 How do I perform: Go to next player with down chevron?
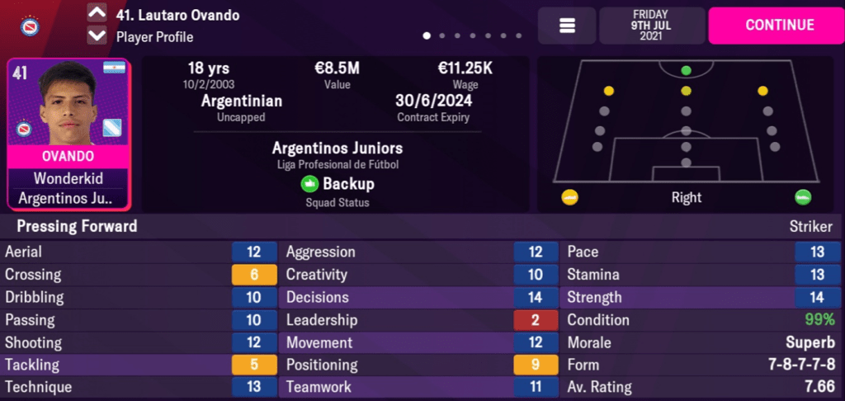[x=97, y=35]
